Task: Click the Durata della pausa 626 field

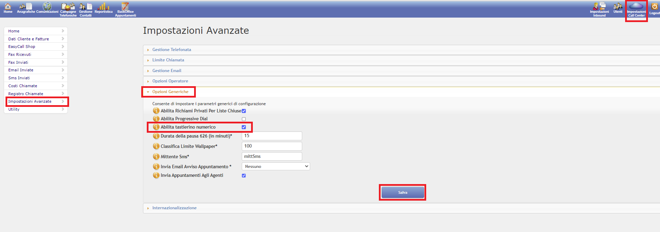Action: (x=272, y=136)
